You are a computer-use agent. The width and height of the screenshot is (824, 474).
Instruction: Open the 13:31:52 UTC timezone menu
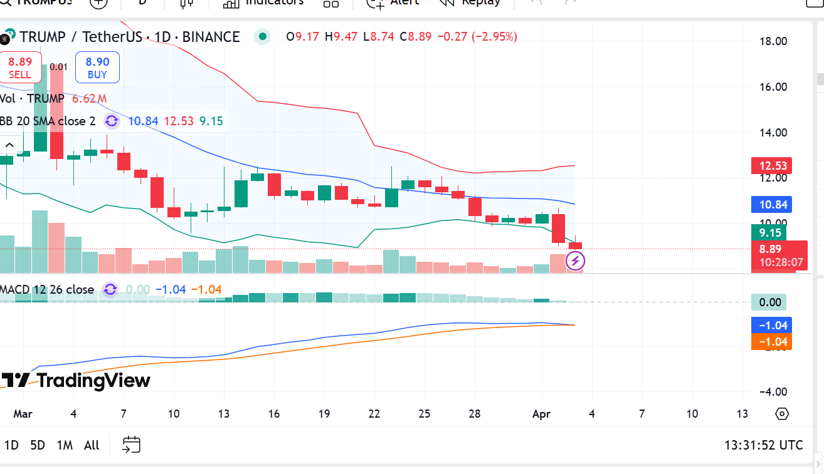point(763,445)
